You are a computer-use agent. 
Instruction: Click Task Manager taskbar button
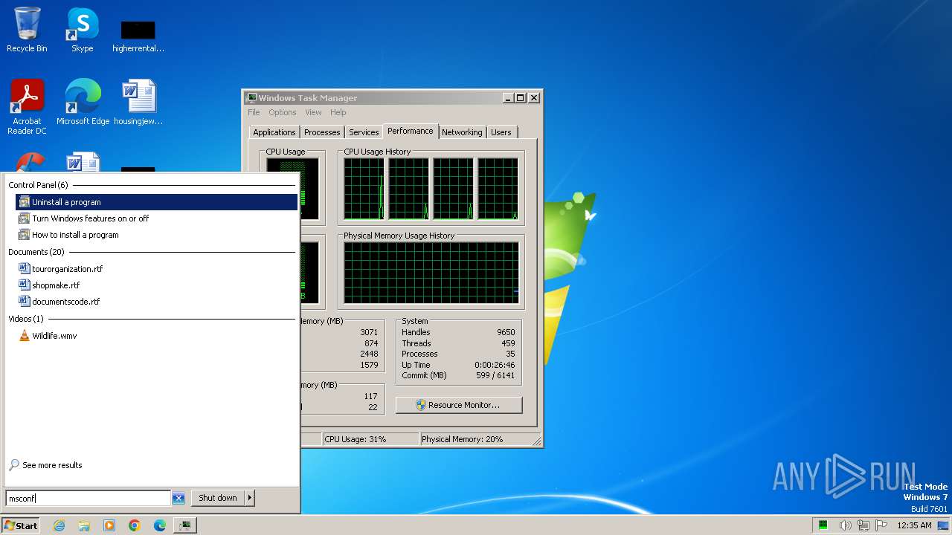tap(185, 525)
